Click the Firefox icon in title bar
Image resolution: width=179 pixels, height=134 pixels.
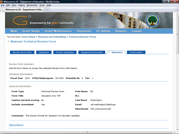pos(1,2)
